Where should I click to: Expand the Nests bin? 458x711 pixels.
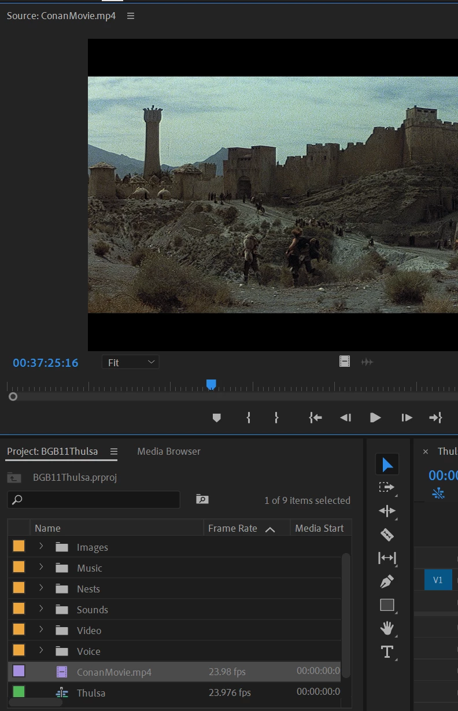tap(41, 588)
